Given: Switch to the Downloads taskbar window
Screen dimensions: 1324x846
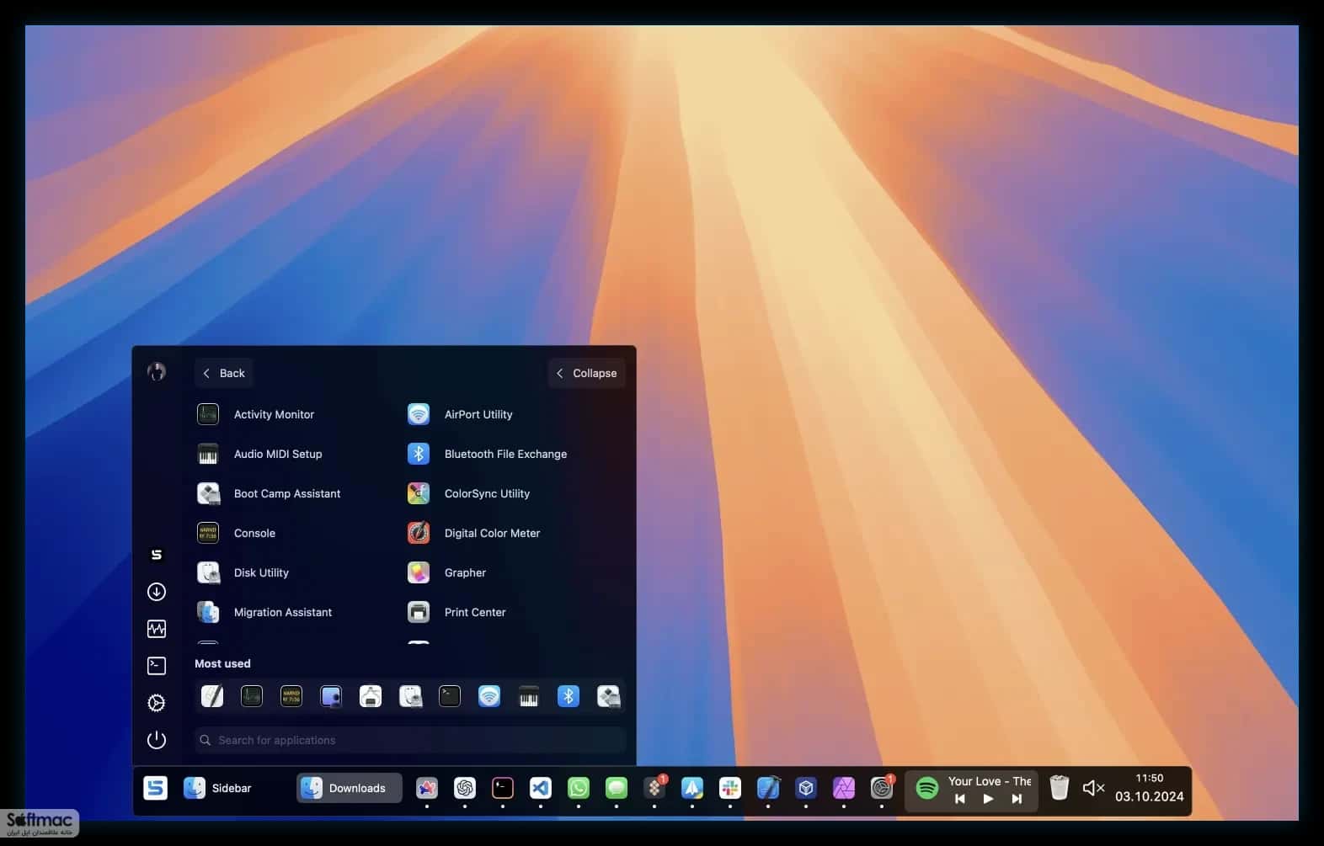Looking at the screenshot, I should pos(349,788).
